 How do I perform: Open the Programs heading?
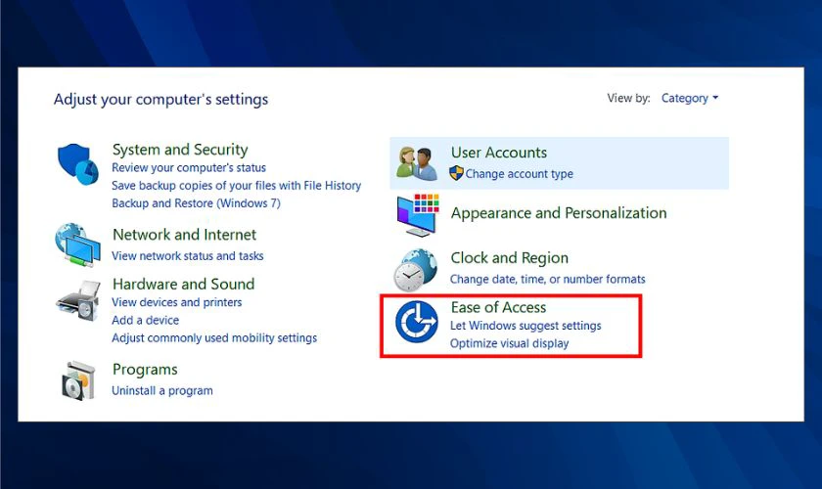pyautogui.click(x=145, y=370)
